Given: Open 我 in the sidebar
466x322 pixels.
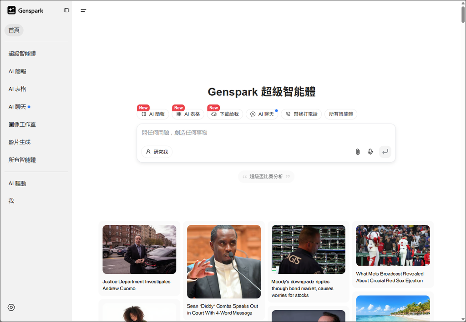Looking at the screenshot, I should pyautogui.click(x=11, y=201).
